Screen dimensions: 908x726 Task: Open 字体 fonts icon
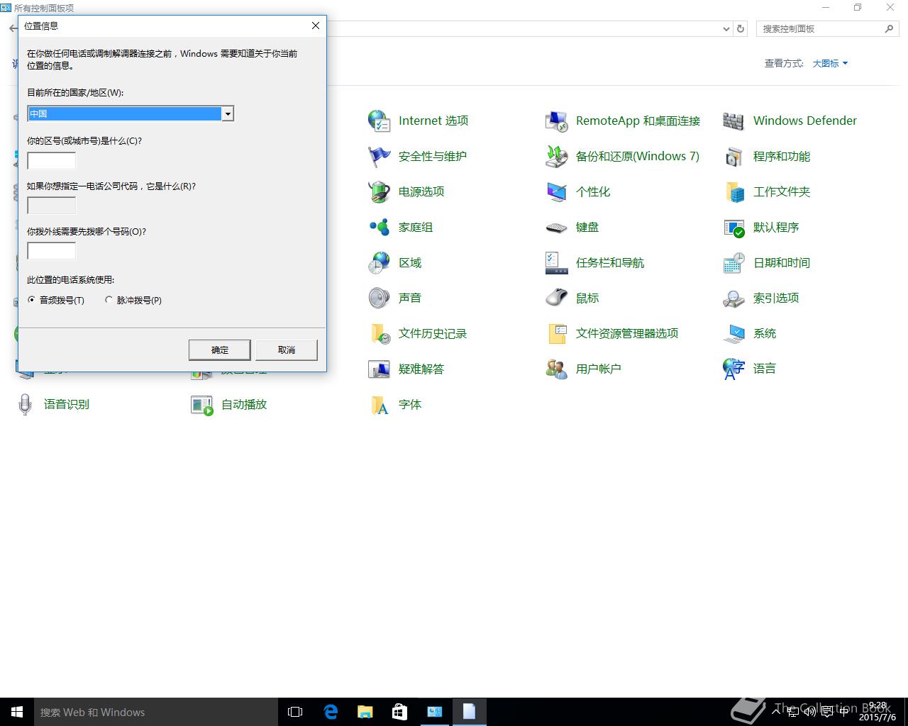(x=379, y=404)
